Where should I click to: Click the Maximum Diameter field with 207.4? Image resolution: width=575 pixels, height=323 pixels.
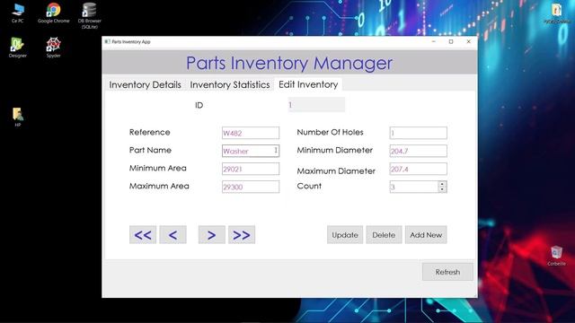419,169
